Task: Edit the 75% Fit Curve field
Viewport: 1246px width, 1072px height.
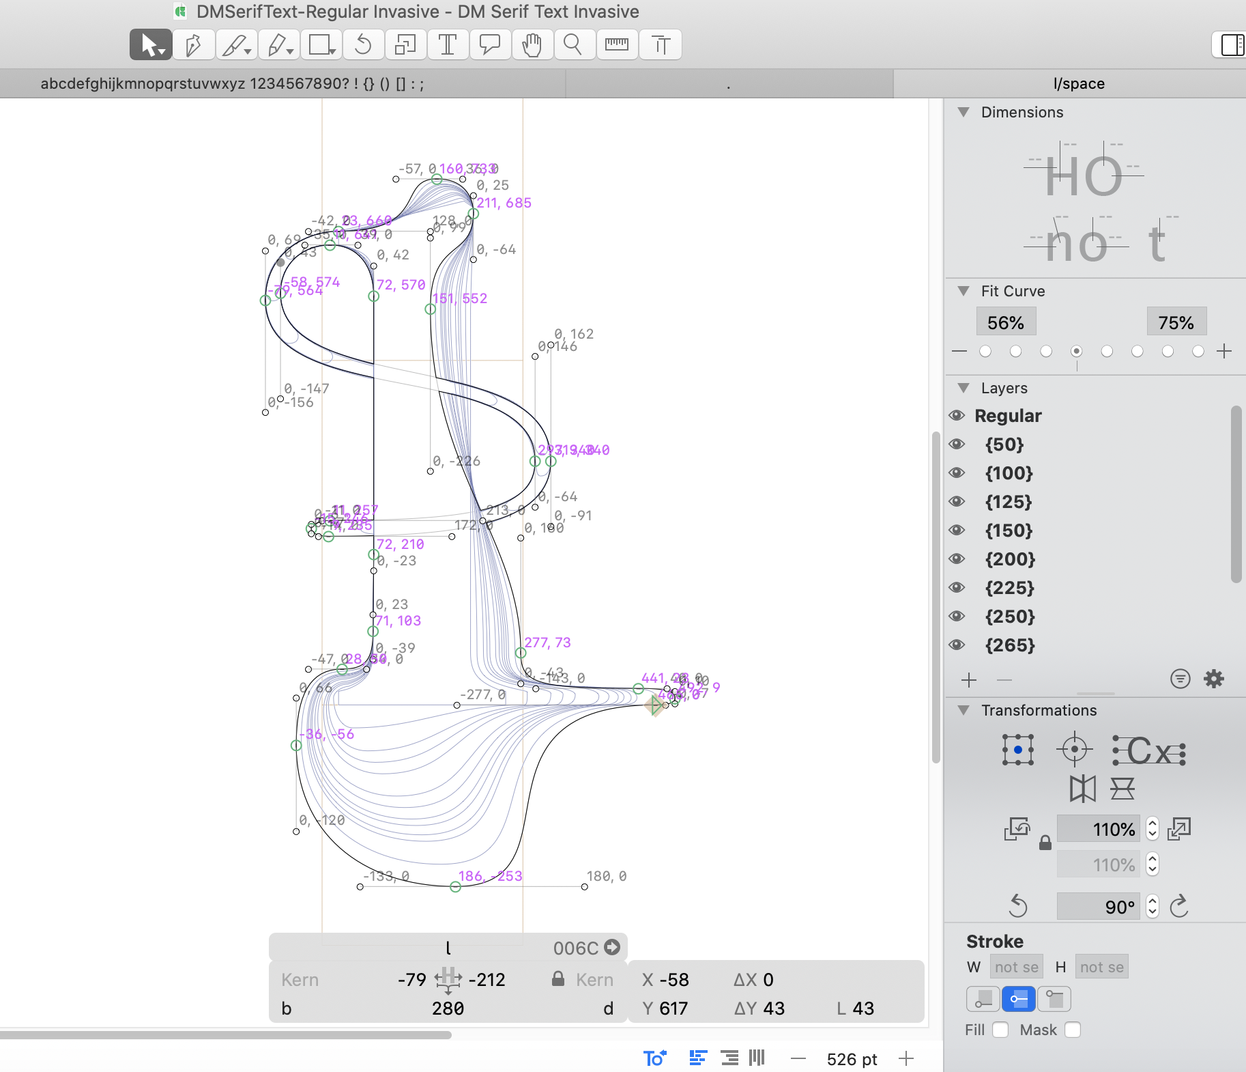Action: (1176, 322)
